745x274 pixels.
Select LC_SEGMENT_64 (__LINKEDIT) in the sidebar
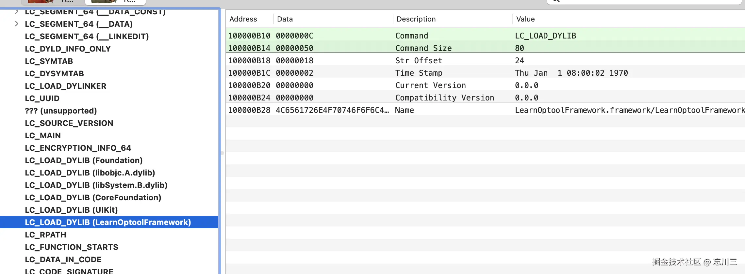tap(87, 37)
